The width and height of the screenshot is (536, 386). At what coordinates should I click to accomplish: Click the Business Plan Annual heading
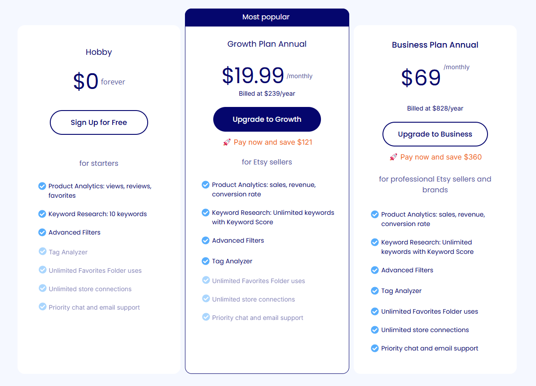pyautogui.click(x=435, y=44)
